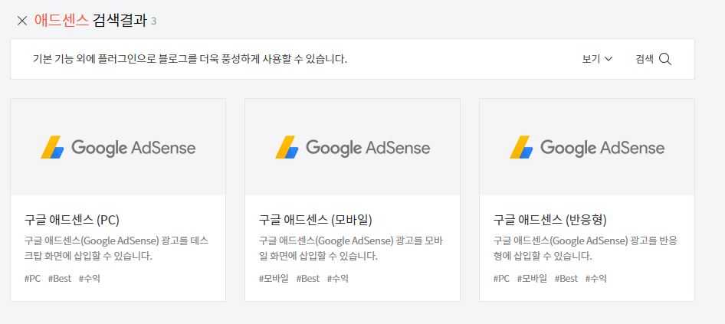Click the 기본 기능 외에 플러그인 info text

(x=189, y=59)
